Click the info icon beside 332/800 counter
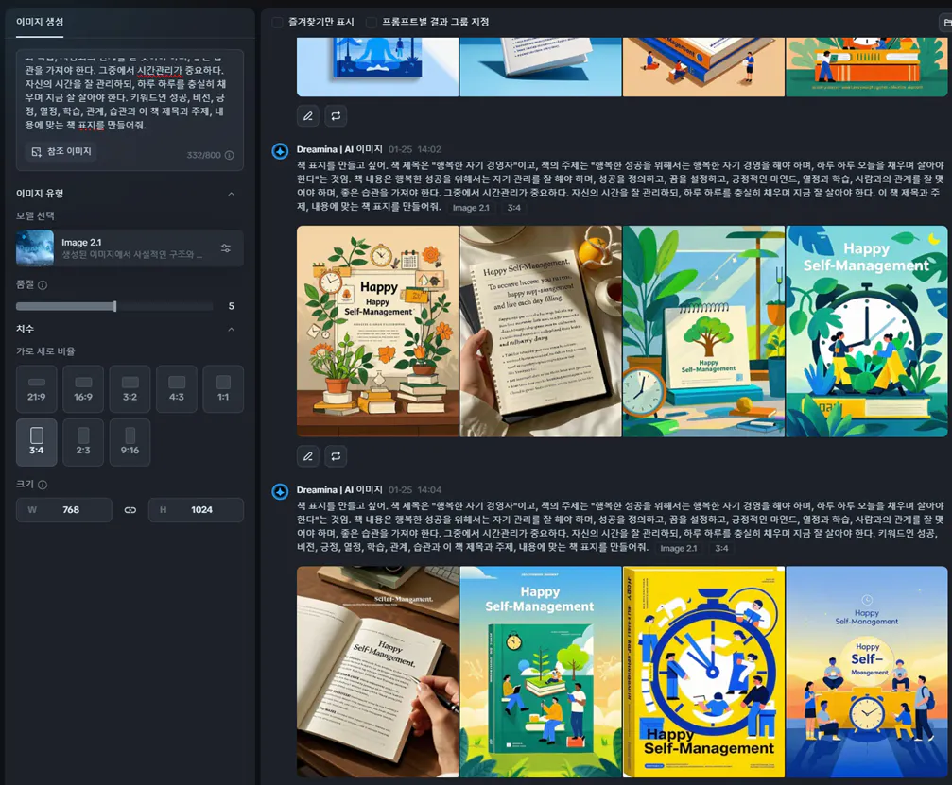 tap(230, 155)
